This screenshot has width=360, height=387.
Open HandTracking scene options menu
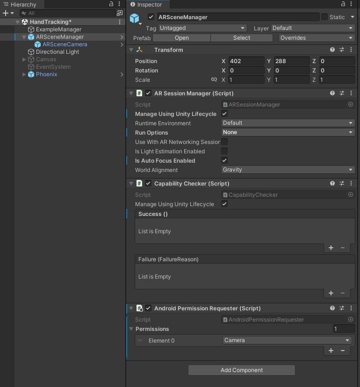pos(120,22)
